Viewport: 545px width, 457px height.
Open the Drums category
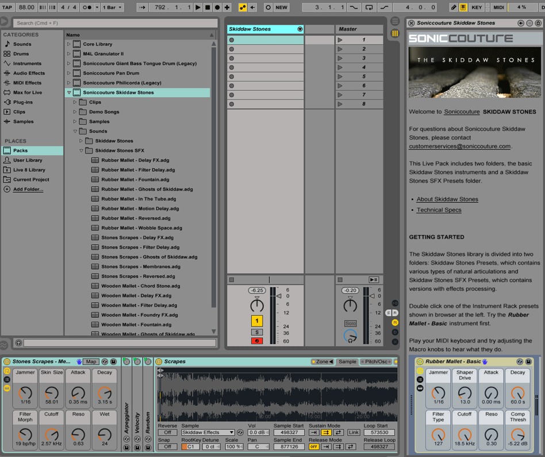pyautogui.click(x=21, y=54)
